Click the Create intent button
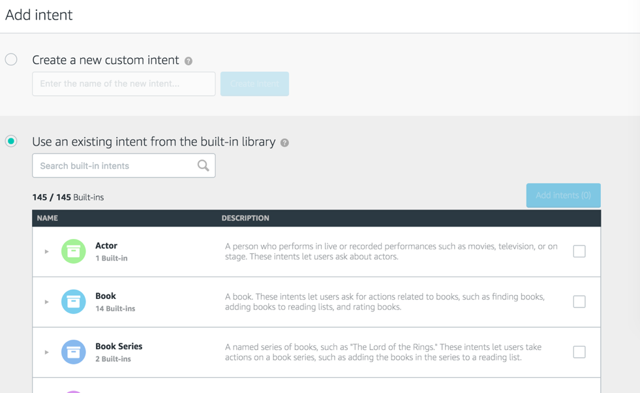 pos(254,84)
